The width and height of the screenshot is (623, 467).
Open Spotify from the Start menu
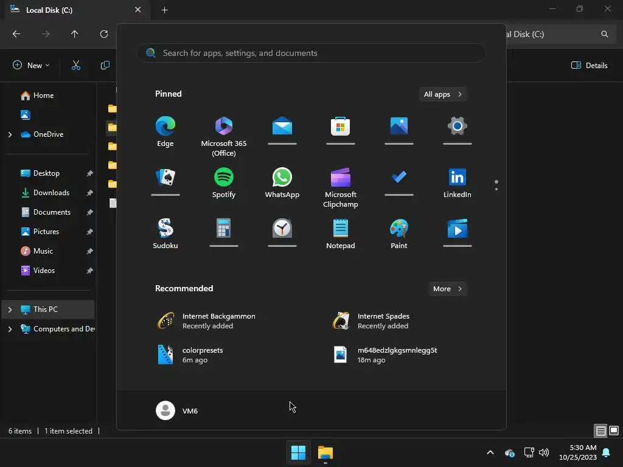point(224,182)
